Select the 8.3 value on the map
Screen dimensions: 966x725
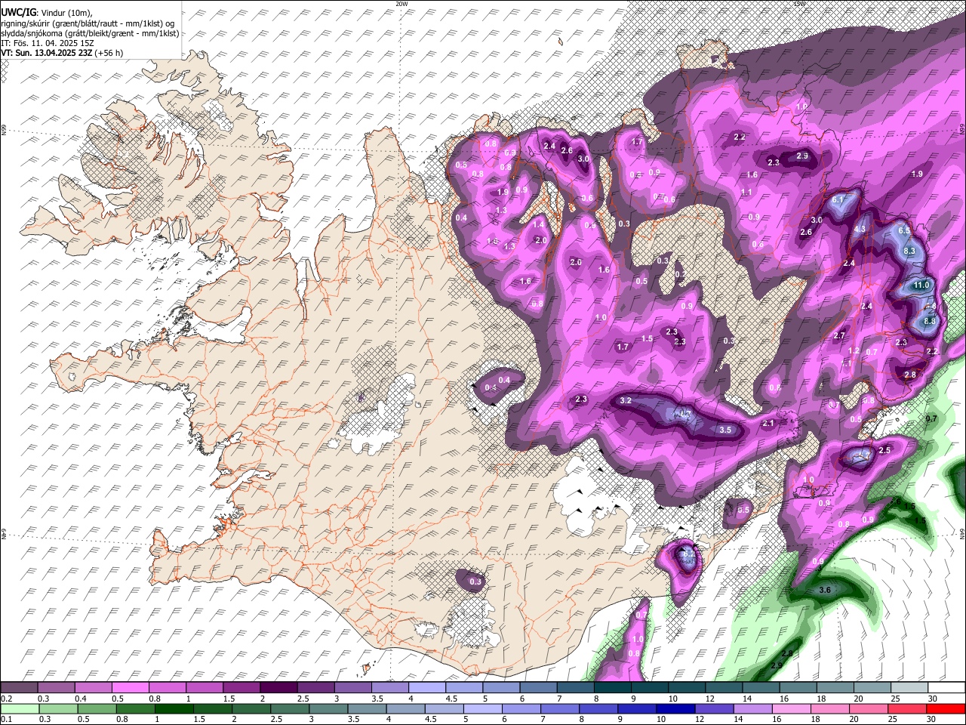point(909,251)
